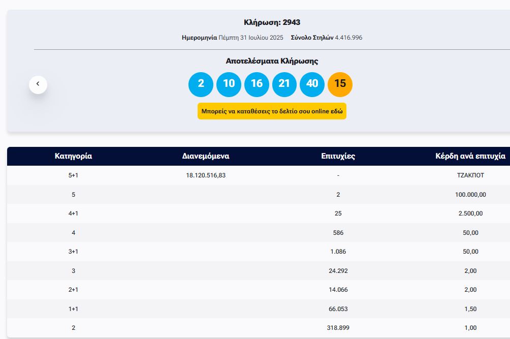Click the Διανεμόμενα column header
The width and height of the screenshot is (510, 339).
click(206, 156)
